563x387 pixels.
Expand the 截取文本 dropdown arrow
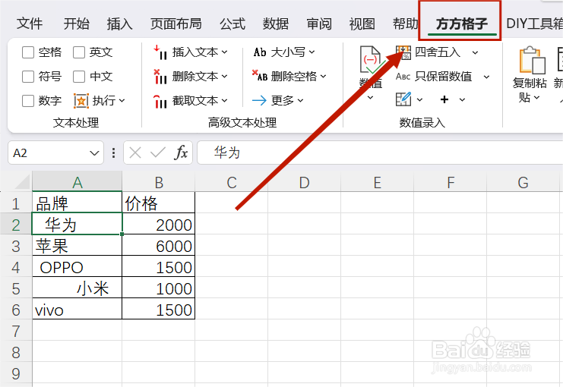[224, 101]
